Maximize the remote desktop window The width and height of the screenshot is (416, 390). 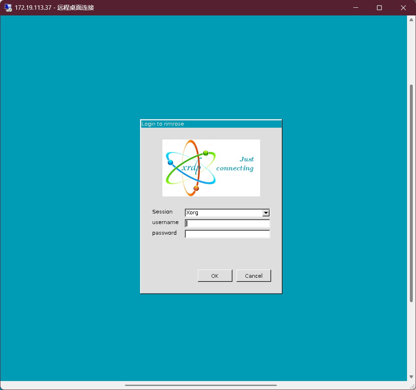coord(379,8)
